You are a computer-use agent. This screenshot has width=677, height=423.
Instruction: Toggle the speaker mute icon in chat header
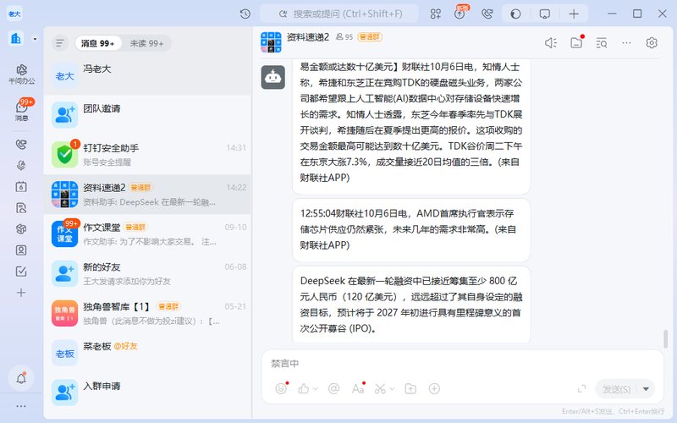point(551,43)
